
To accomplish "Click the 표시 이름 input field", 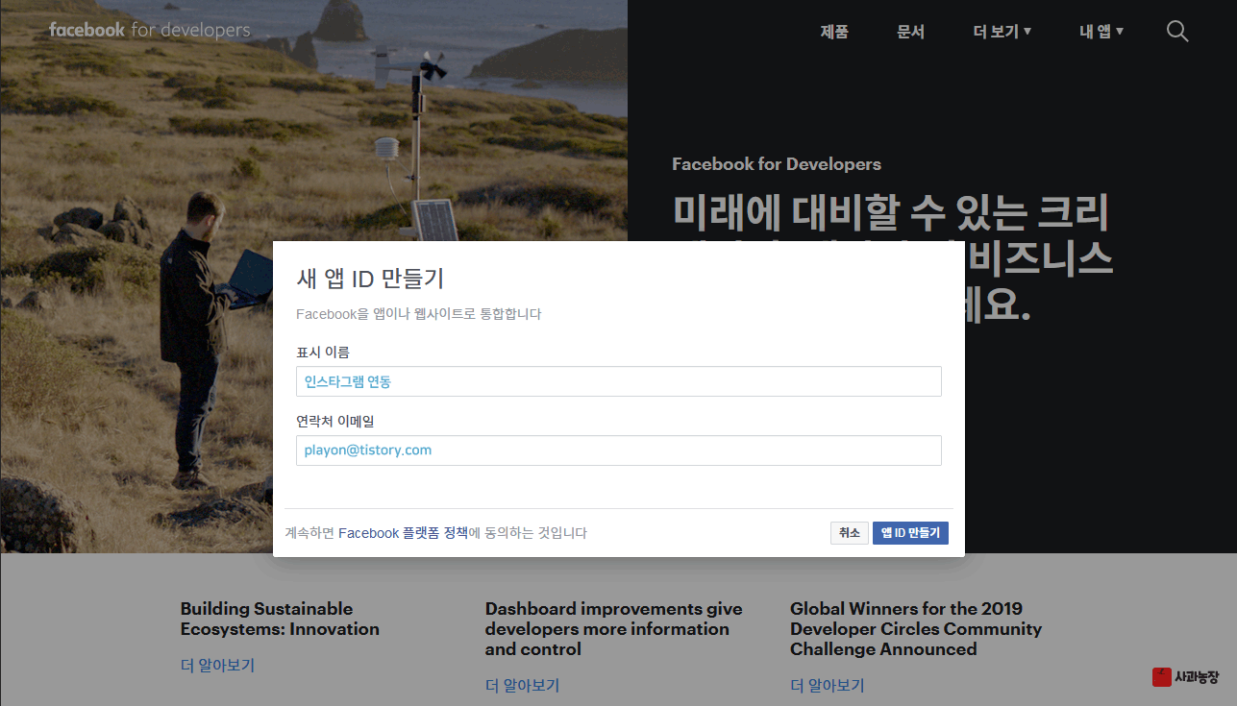I will pos(619,381).
